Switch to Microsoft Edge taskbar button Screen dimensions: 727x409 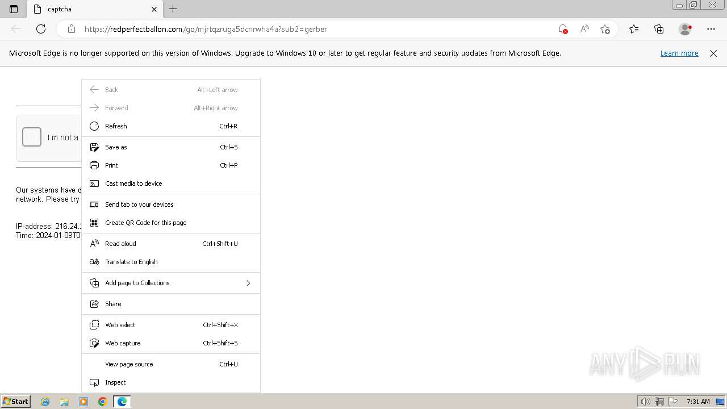tap(122, 402)
